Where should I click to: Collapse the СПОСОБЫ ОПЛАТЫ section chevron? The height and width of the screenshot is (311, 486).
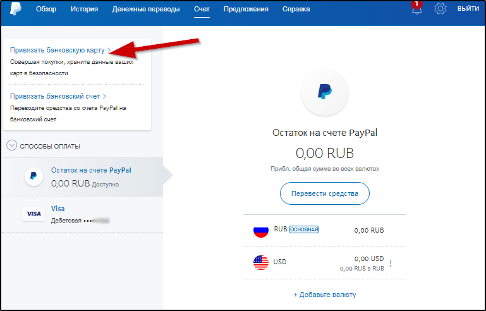(x=12, y=145)
